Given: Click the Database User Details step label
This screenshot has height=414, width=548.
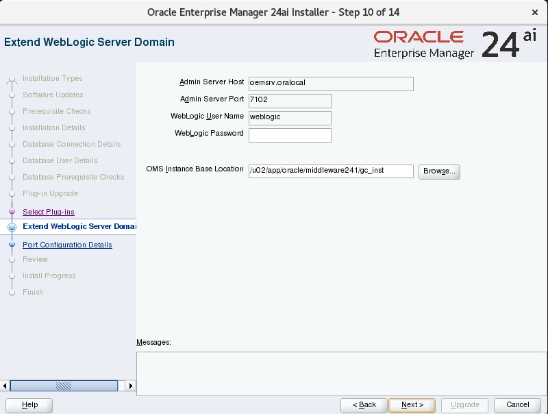Looking at the screenshot, I should point(60,160).
